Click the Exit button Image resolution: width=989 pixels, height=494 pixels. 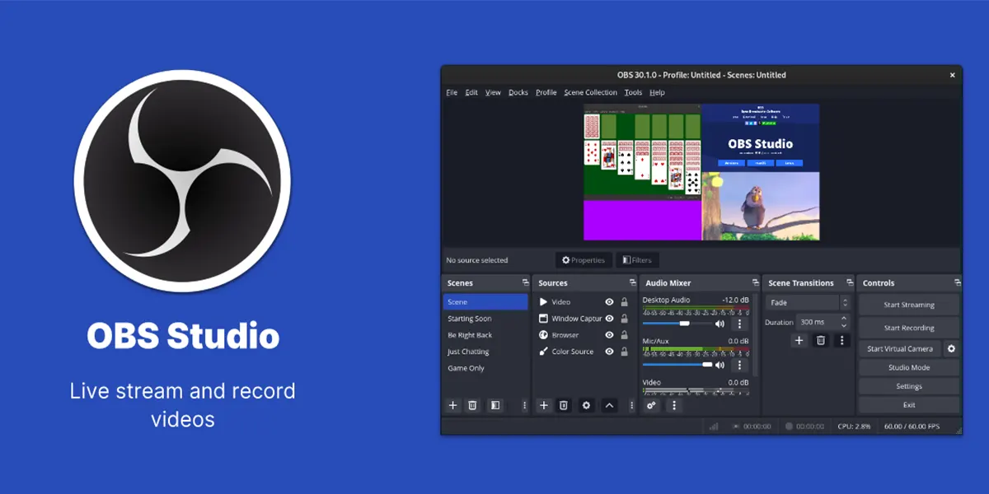tap(909, 405)
